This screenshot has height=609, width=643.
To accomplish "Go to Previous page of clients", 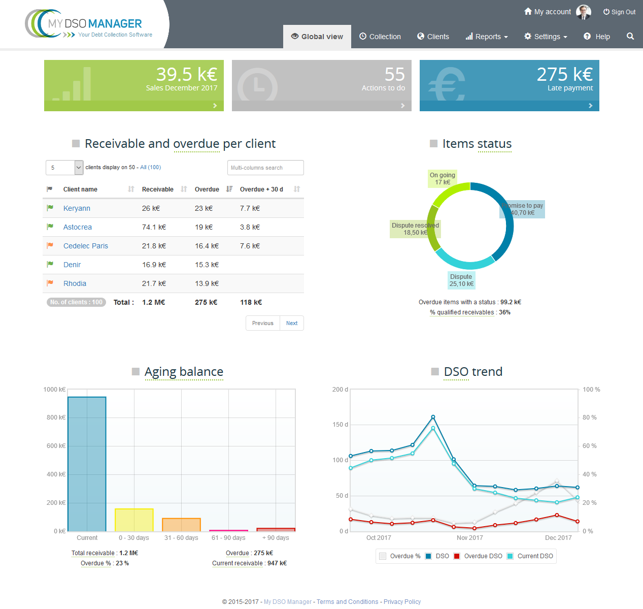I will click(x=263, y=323).
